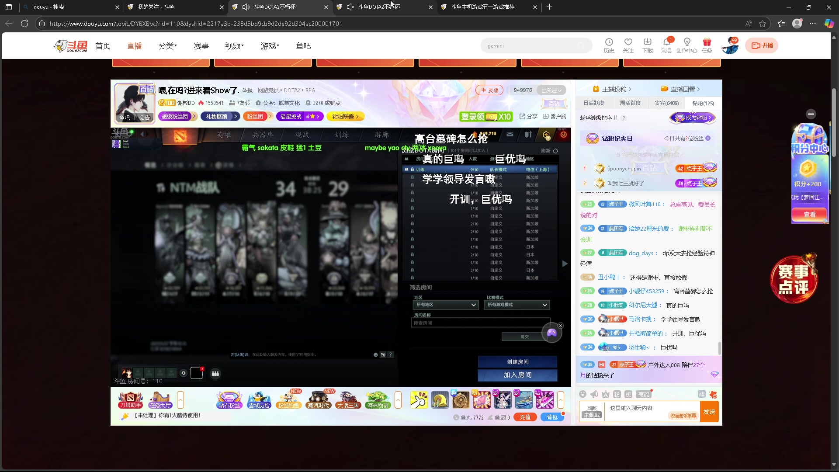Unmute the audio on the muted DOTA2不朽杯 browser tab
The height and width of the screenshot is (472, 839).
click(350, 7)
